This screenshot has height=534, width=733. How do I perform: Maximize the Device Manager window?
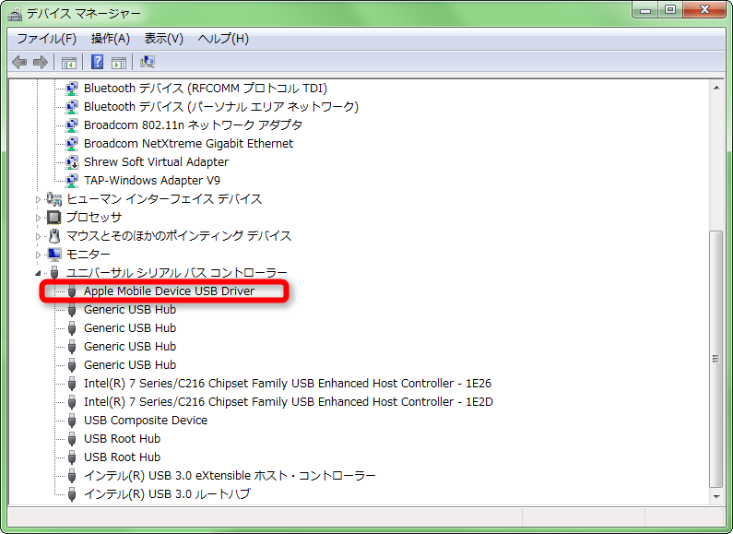click(670, 10)
